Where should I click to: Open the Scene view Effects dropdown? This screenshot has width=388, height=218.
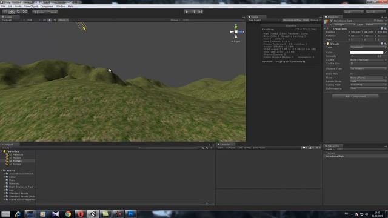(x=63, y=20)
